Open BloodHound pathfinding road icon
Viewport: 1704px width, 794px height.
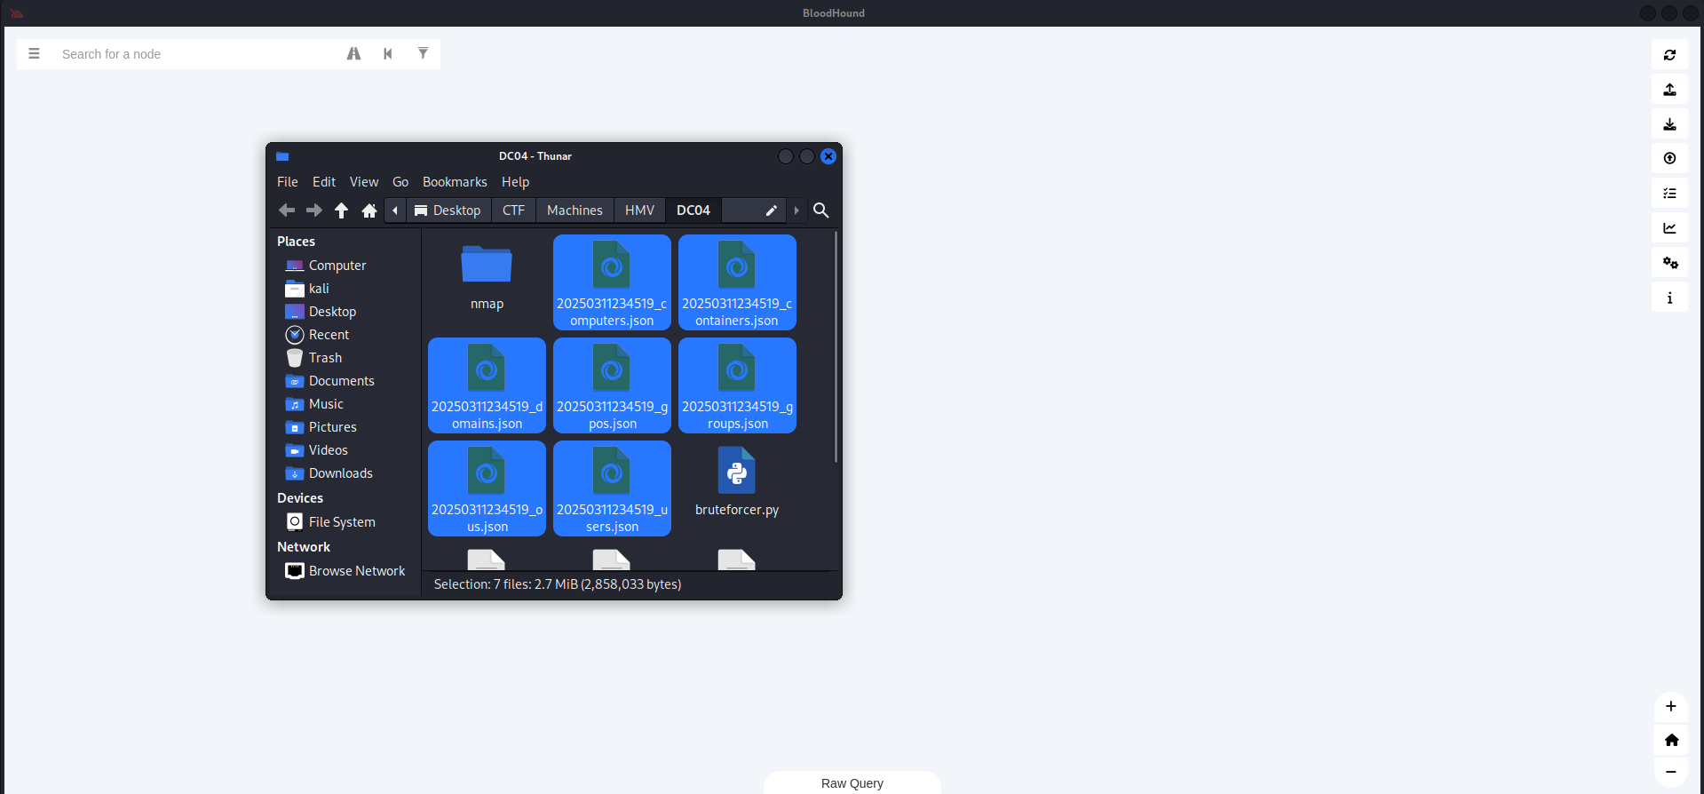coord(353,53)
